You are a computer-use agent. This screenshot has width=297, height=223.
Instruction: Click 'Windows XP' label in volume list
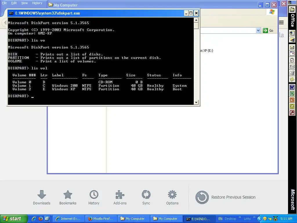pyautogui.click(x=64, y=89)
